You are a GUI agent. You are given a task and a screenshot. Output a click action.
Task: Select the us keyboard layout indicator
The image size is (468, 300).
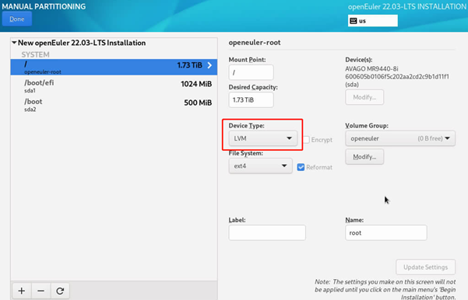click(373, 21)
